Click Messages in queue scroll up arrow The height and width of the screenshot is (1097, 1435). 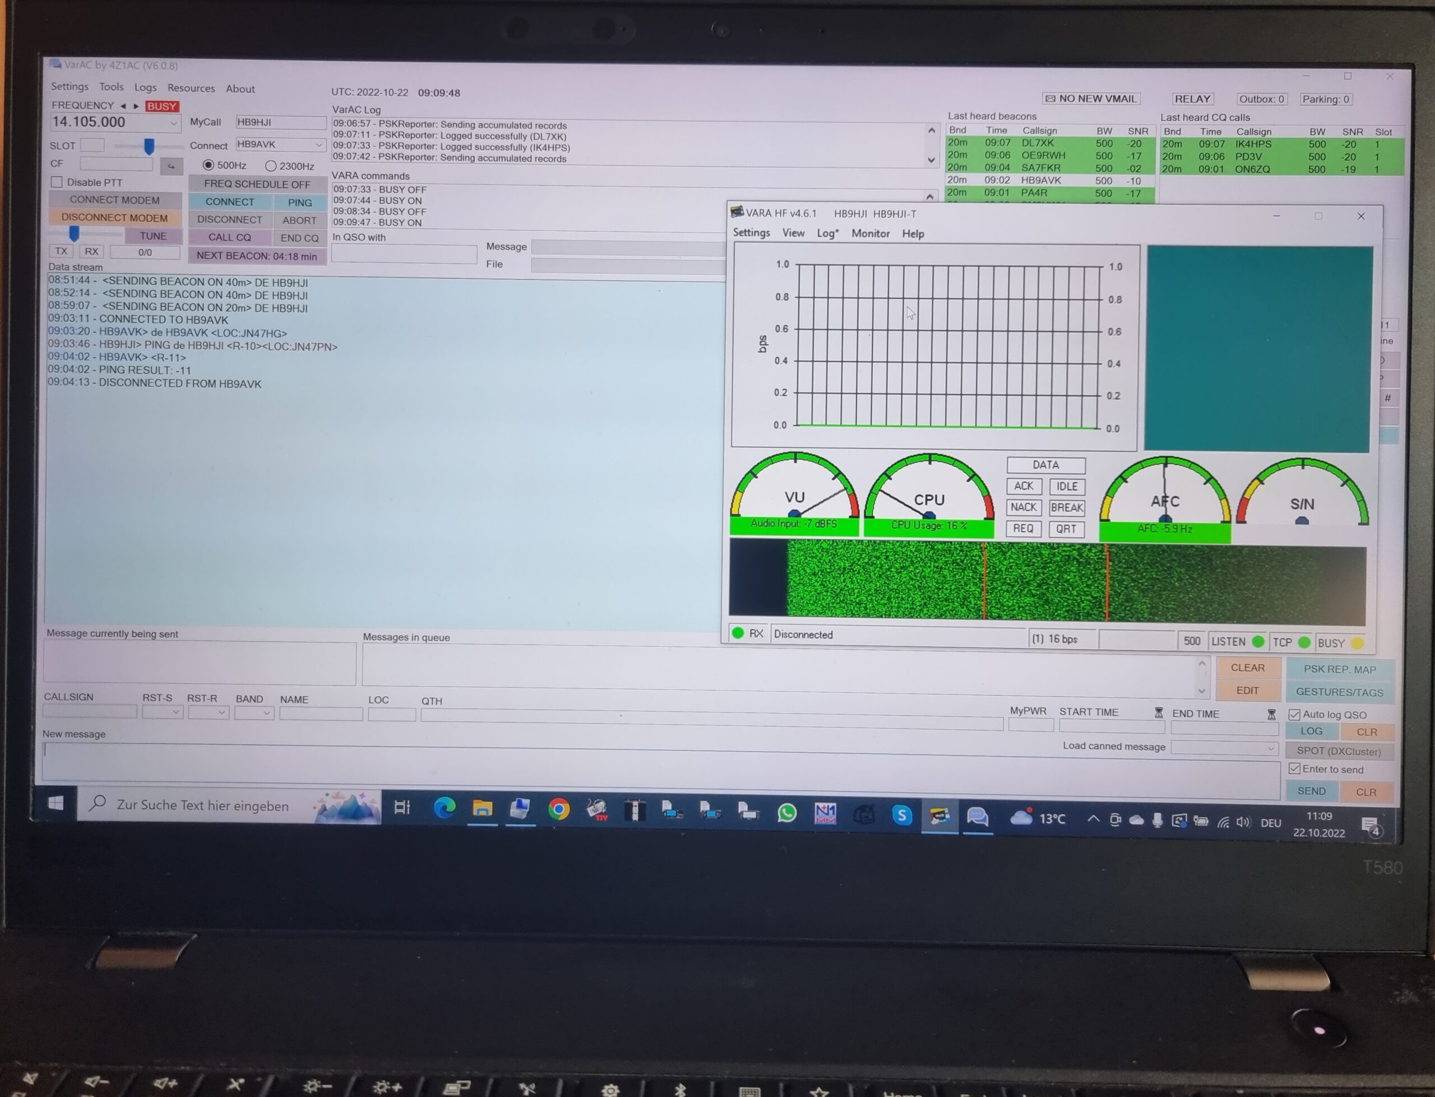(1201, 664)
